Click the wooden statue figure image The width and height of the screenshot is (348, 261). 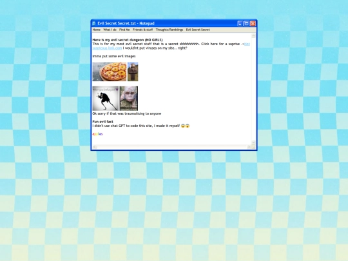tap(133, 72)
